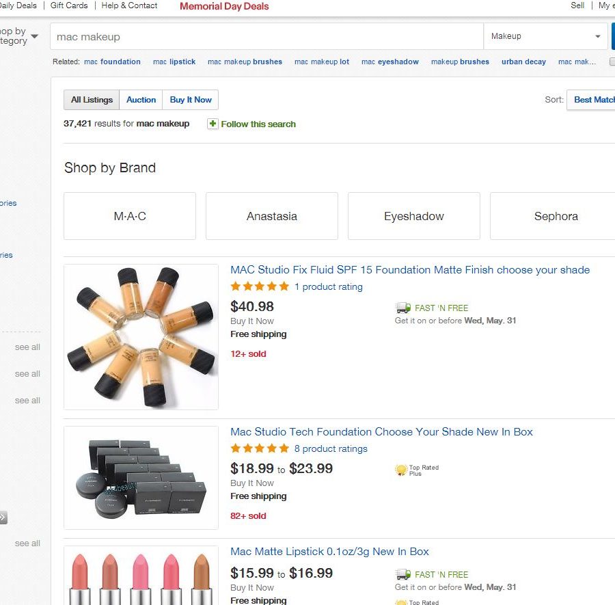Click the truck icon on Matte Lipstick listing

402,574
